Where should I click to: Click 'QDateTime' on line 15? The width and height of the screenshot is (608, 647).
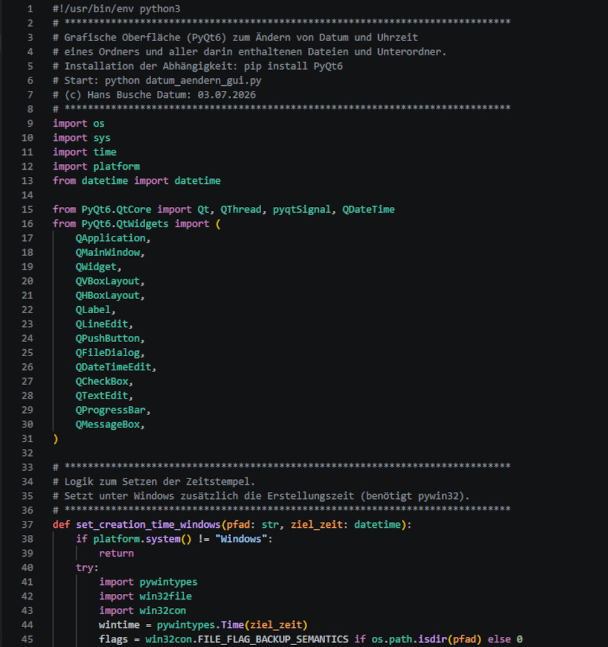click(369, 209)
